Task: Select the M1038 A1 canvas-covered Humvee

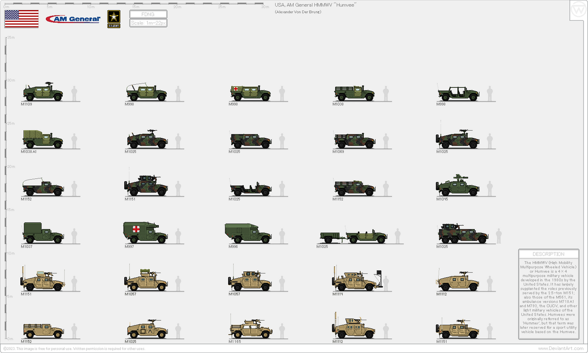Action: tap(43, 139)
